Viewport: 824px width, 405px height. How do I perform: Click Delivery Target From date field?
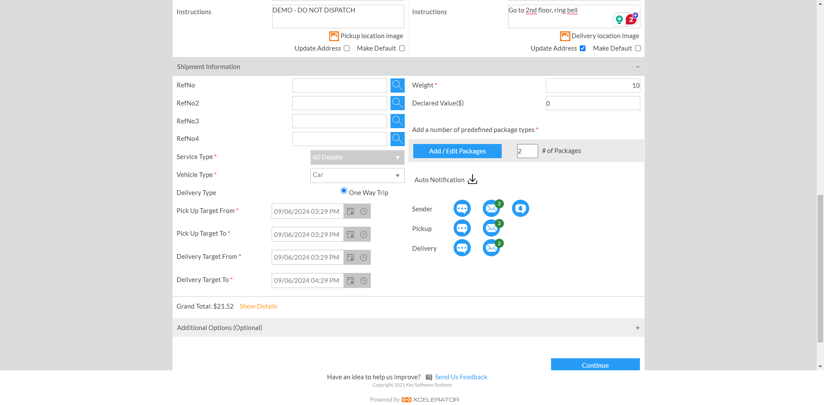click(x=307, y=258)
